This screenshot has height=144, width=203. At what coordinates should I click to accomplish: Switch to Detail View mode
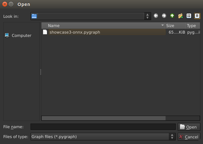click(x=197, y=16)
